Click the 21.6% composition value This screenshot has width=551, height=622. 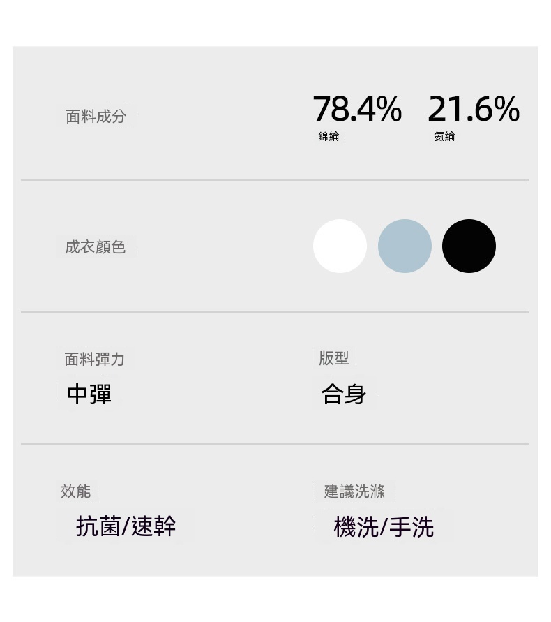[474, 110]
